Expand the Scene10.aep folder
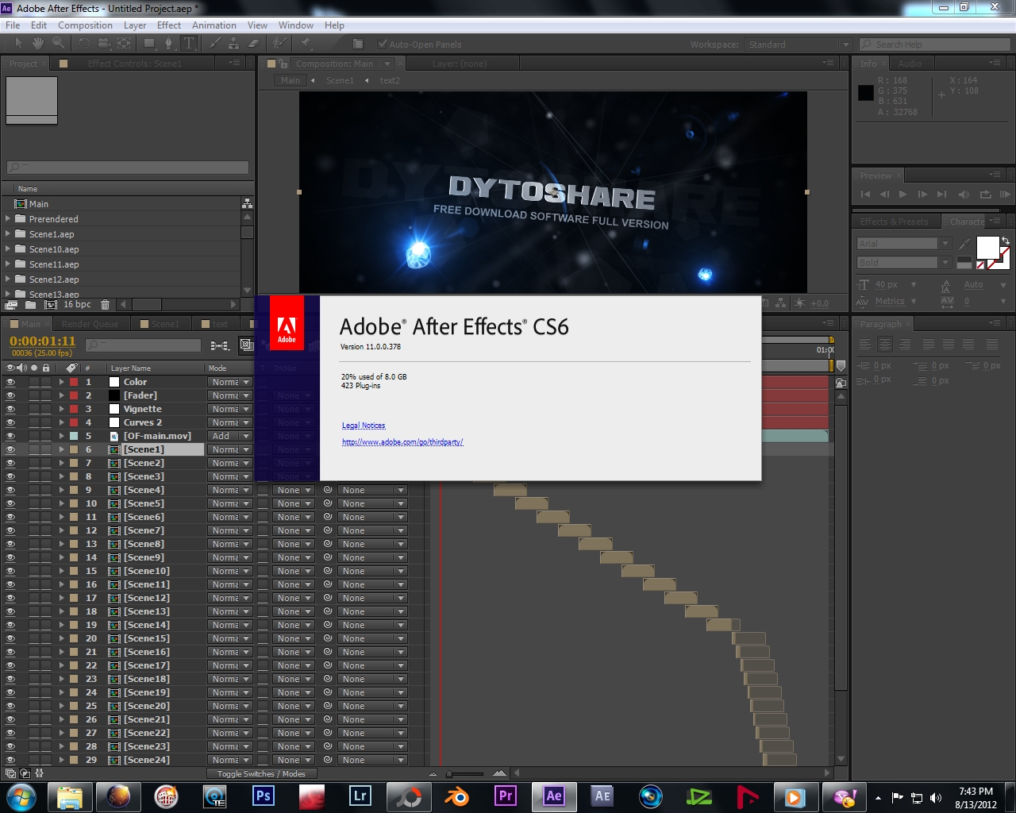1016x813 pixels. pos(8,249)
